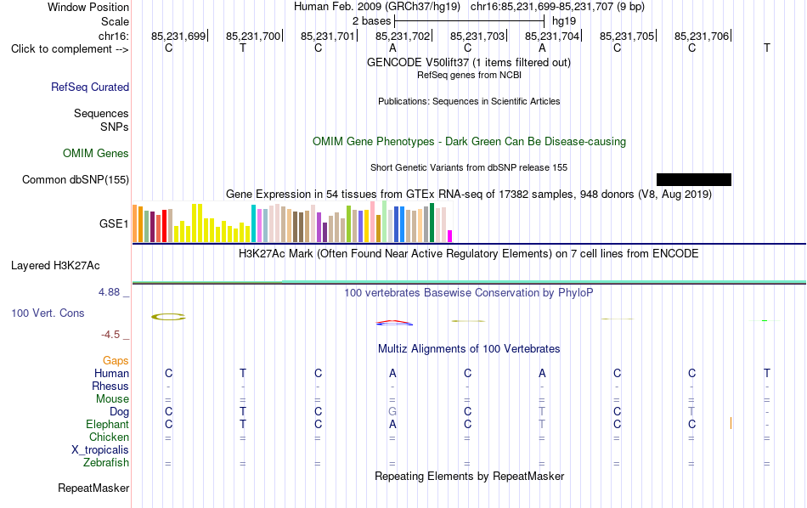This screenshot has height=508, width=807.
Task: Click the G base in the Dog row
Action: [x=392, y=412]
